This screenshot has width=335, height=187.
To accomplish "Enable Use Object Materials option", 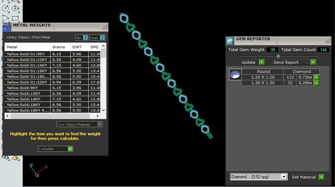I will tap(79, 124).
